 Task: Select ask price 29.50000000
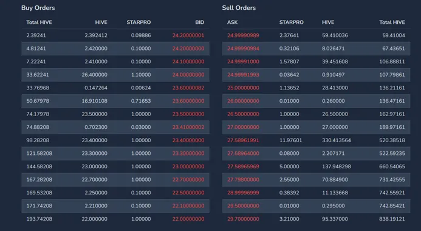point(243,206)
